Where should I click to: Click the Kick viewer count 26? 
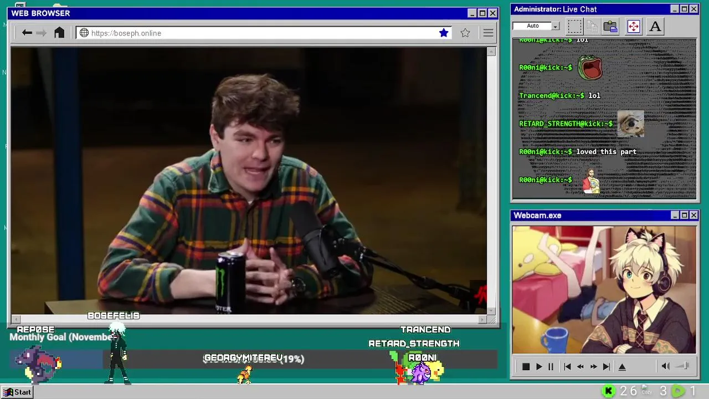(628, 391)
